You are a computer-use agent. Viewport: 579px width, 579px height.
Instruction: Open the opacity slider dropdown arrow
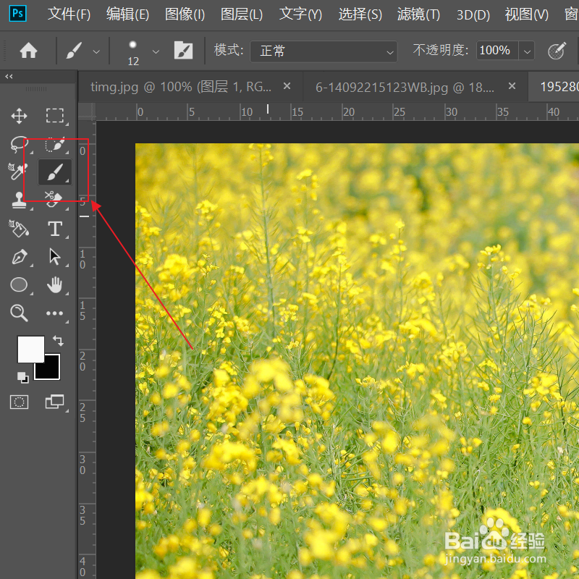point(527,51)
